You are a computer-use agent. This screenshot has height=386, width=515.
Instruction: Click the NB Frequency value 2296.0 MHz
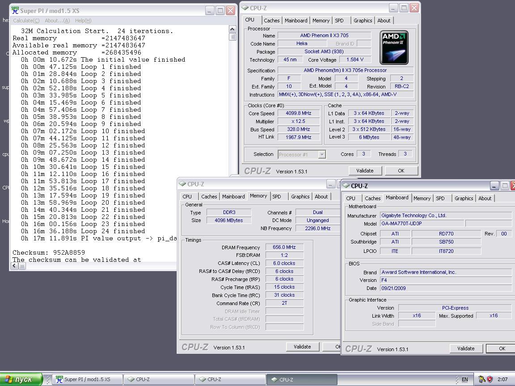tap(317, 228)
